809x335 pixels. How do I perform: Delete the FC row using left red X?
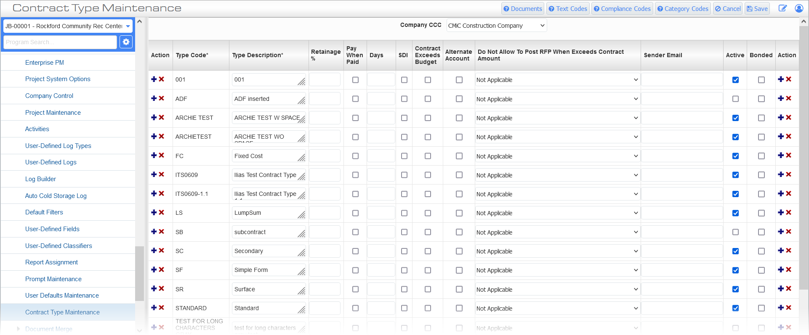pyautogui.click(x=162, y=155)
